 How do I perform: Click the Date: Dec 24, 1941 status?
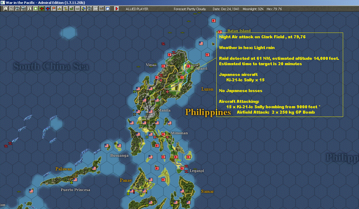point(226,9)
